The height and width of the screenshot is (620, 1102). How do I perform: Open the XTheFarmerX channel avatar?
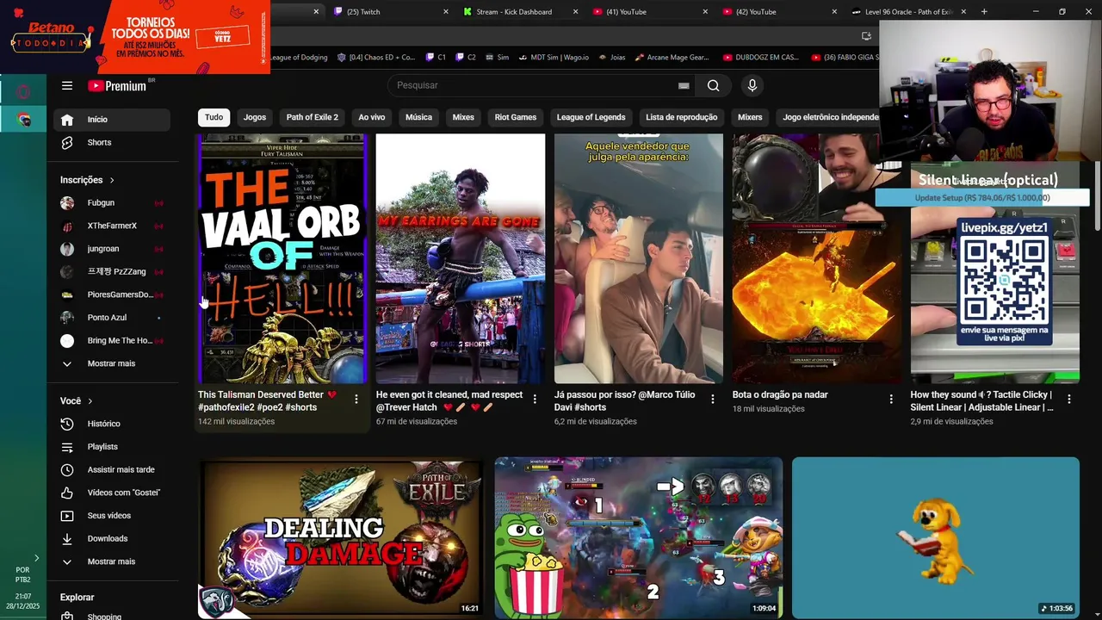click(67, 226)
